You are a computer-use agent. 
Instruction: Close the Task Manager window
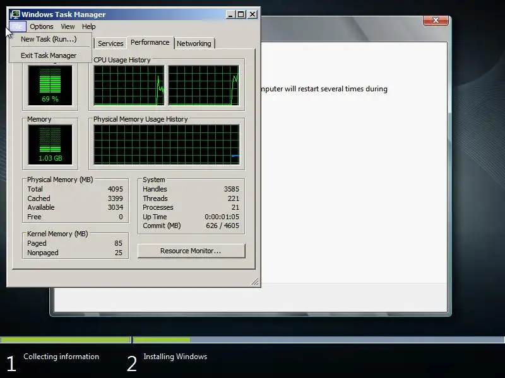click(252, 14)
